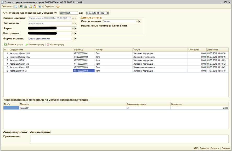Open selection for Форма оплаты with ellipsis
The width and height of the screenshot is (232, 151).
tap(73, 39)
